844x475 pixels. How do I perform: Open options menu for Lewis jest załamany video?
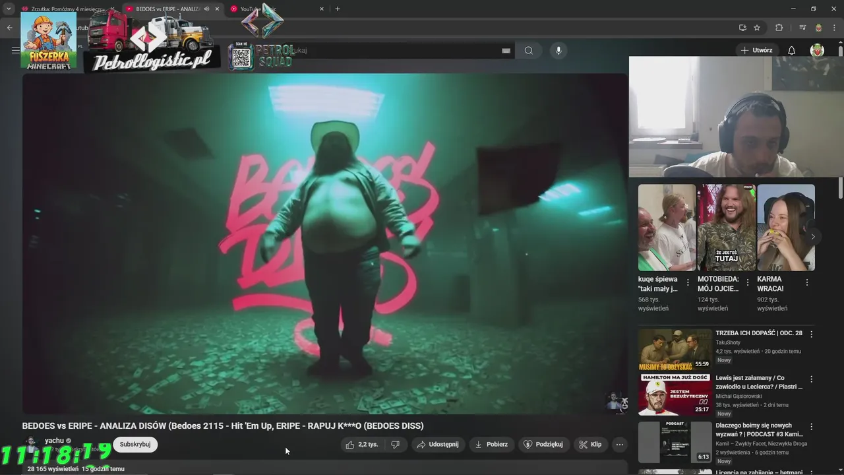[812, 380]
